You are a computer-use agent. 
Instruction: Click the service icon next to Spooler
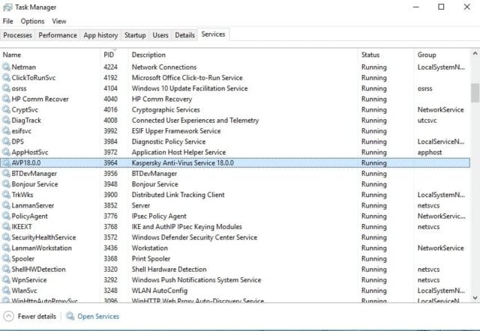[x=6, y=258]
